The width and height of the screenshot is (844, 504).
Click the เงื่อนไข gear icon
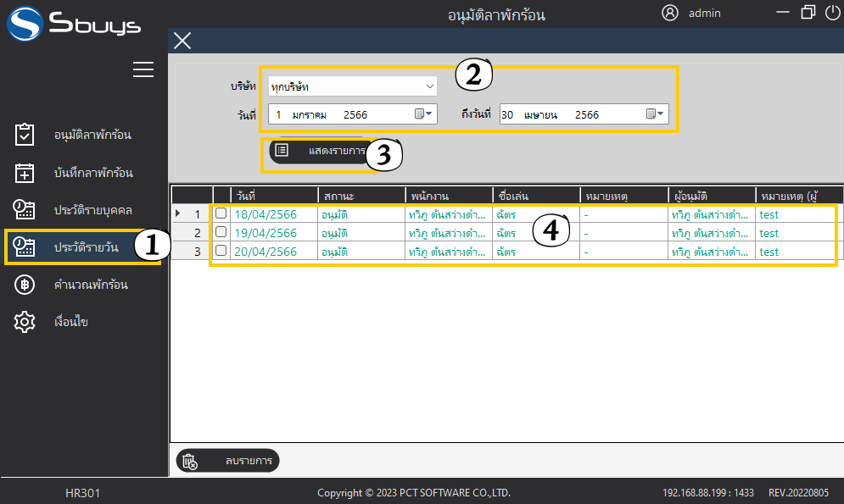coord(25,322)
